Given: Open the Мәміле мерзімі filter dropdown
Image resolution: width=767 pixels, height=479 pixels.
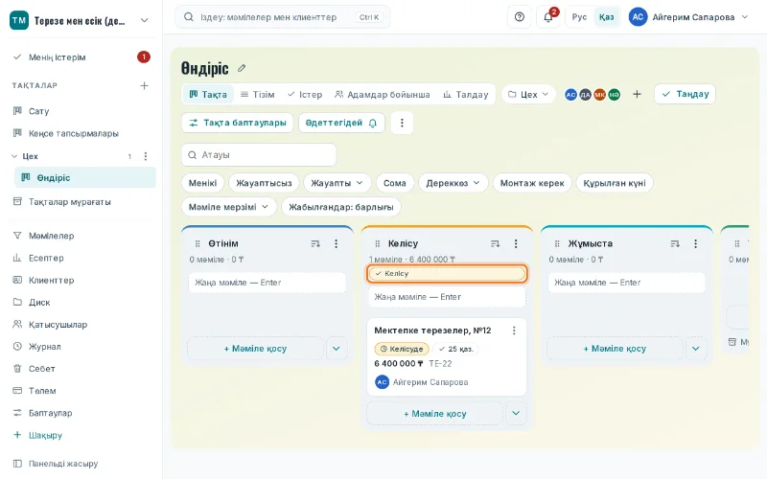Looking at the screenshot, I should pos(229,207).
